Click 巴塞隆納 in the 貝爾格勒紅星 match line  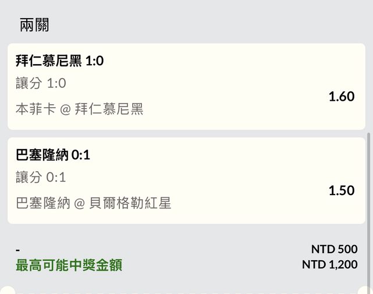tap(43, 203)
